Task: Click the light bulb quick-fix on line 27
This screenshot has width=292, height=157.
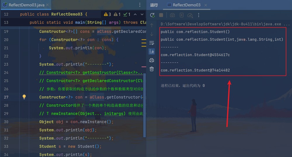Action: coord(24,97)
